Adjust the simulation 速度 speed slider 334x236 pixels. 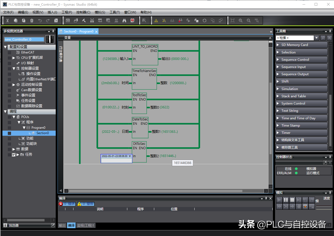(x=324, y=206)
